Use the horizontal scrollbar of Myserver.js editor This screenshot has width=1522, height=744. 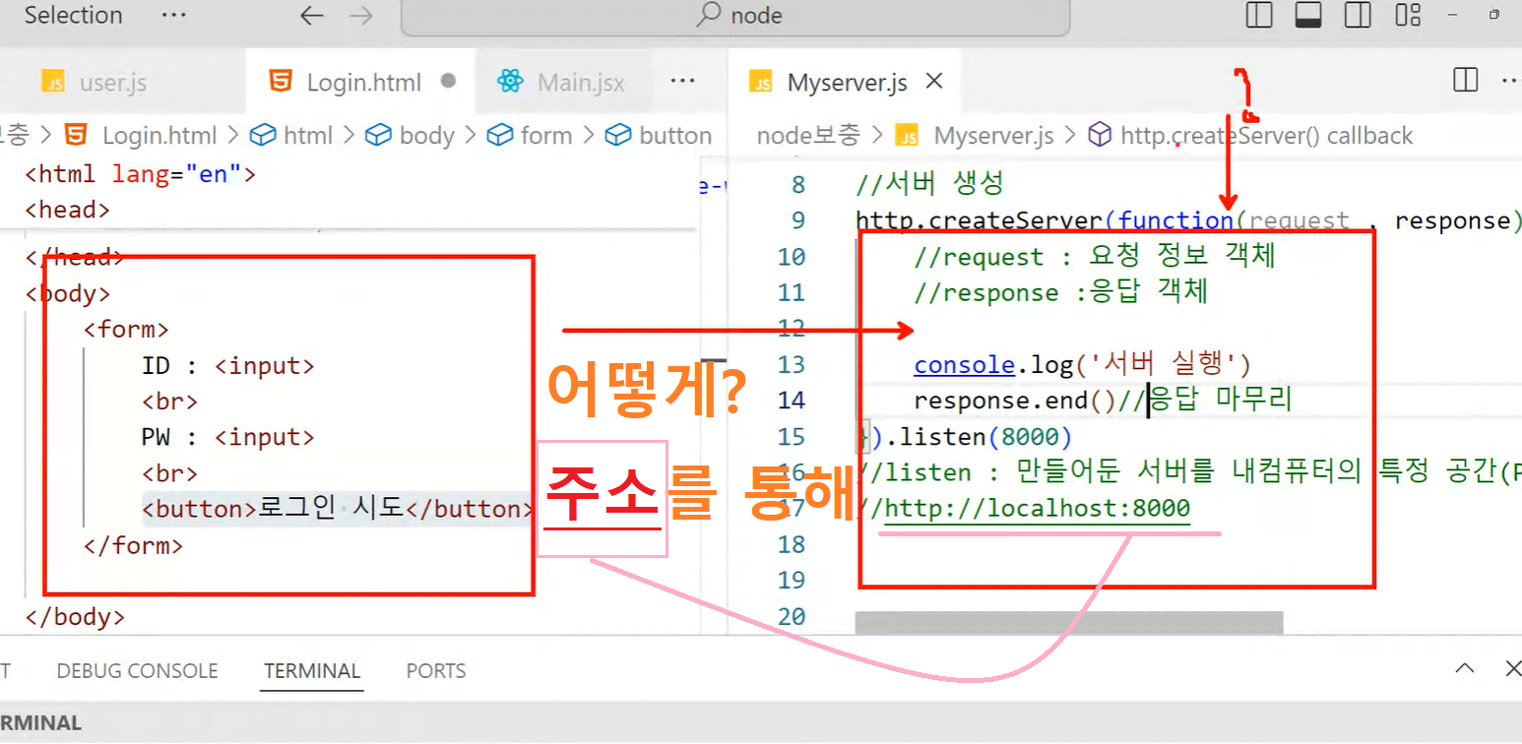tap(1069, 622)
